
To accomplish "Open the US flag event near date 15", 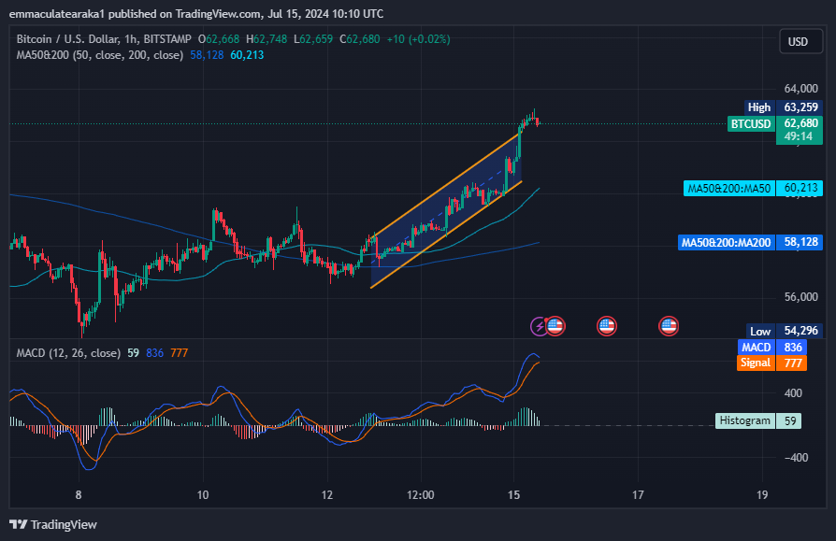I will point(555,326).
